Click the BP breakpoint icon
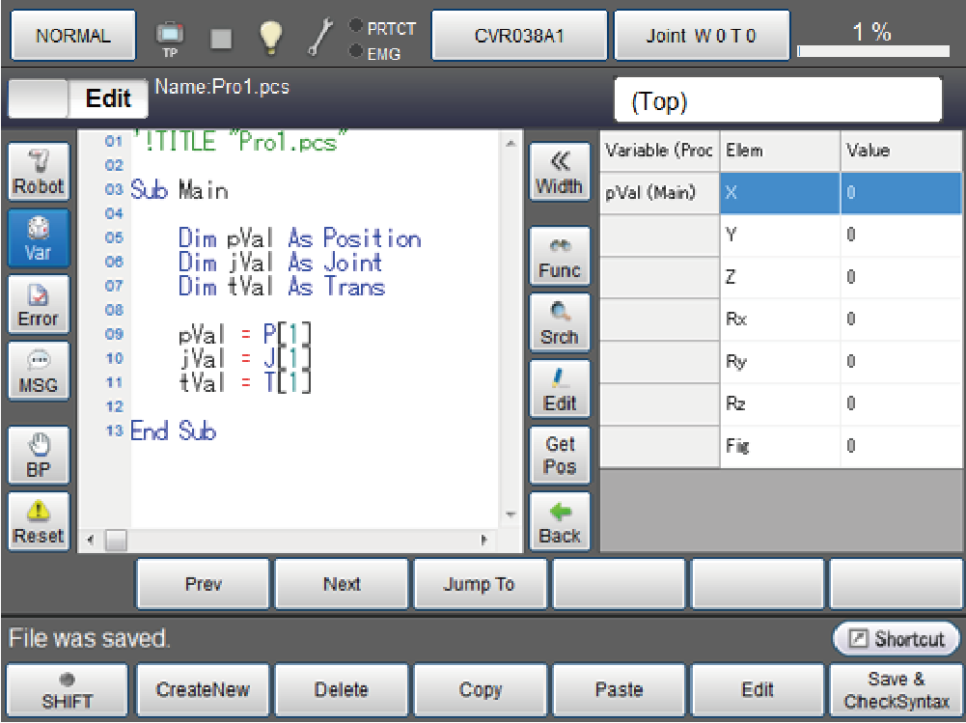 click(x=39, y=456)
